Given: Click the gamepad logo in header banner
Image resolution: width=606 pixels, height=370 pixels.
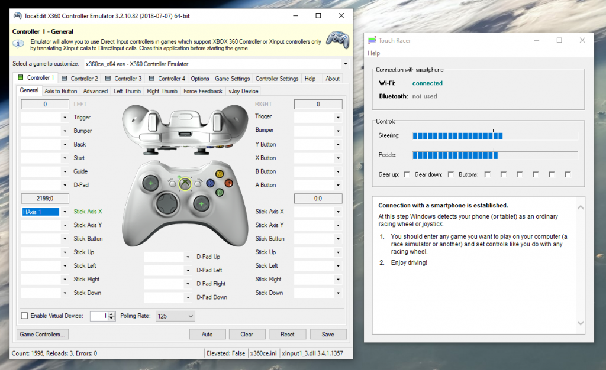Looking at the screenshot, I should (338, 40).
